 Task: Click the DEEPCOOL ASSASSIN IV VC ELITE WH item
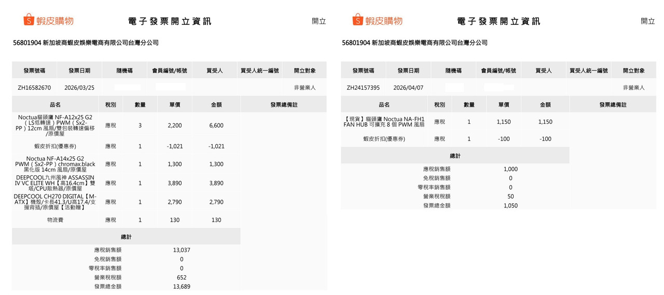pos(56,183)
